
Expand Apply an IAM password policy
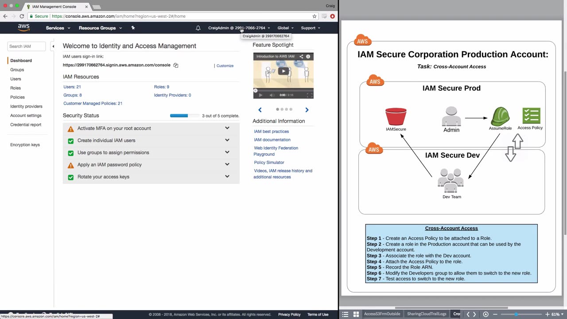tap(227, 164)
